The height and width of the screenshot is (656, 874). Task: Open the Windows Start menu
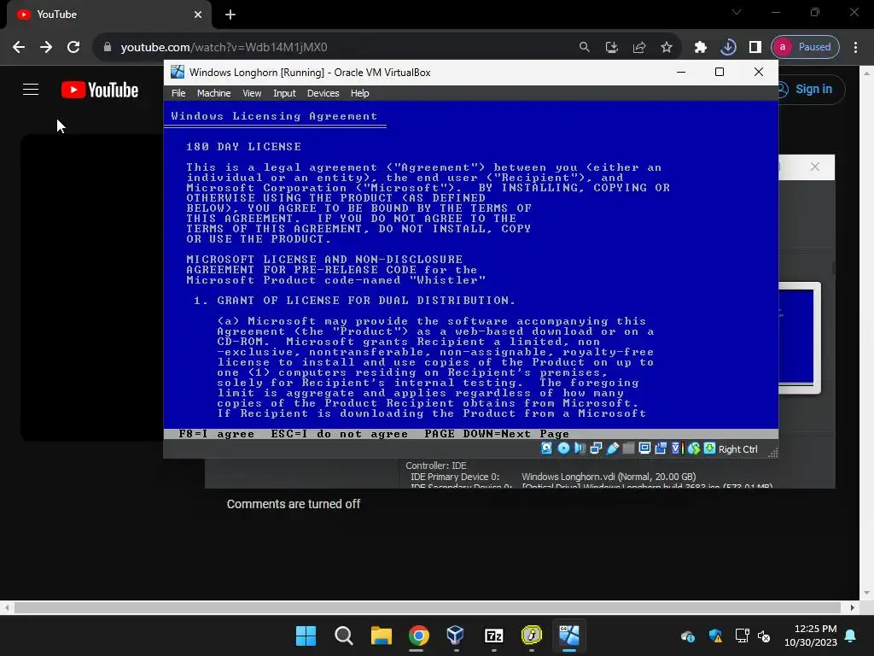(x=306, y=635)
